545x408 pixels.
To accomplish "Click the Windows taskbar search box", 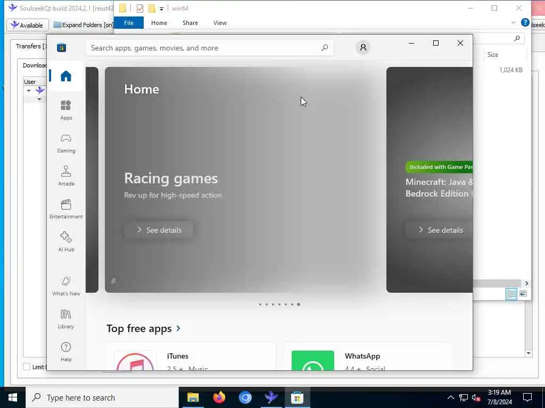I will click(x=102, y=397).
